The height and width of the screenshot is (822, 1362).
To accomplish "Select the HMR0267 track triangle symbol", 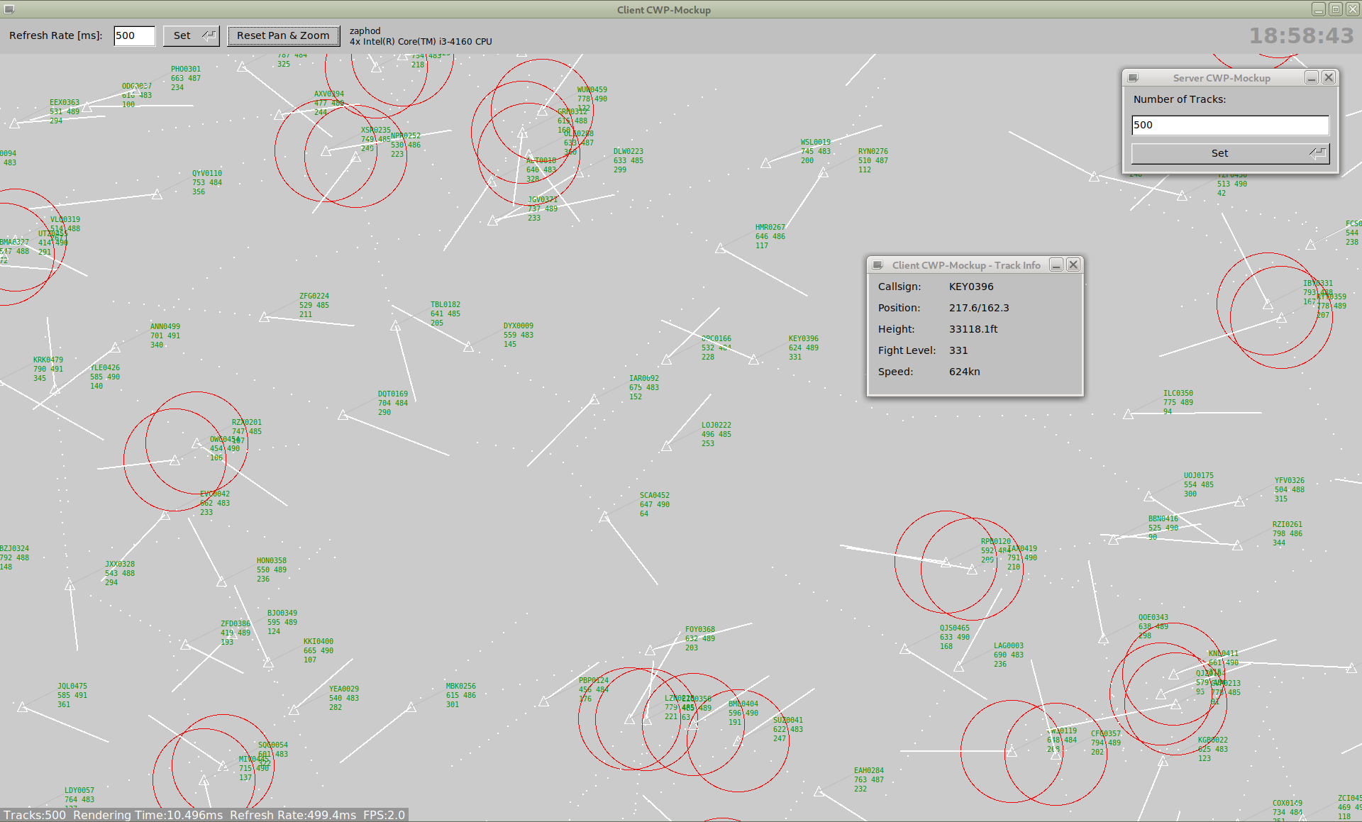I will click(x=720, y=248).
